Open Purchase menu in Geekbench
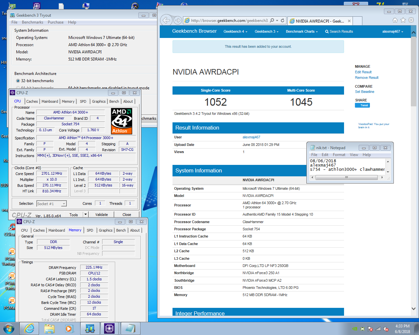 (x=56, y=22)
